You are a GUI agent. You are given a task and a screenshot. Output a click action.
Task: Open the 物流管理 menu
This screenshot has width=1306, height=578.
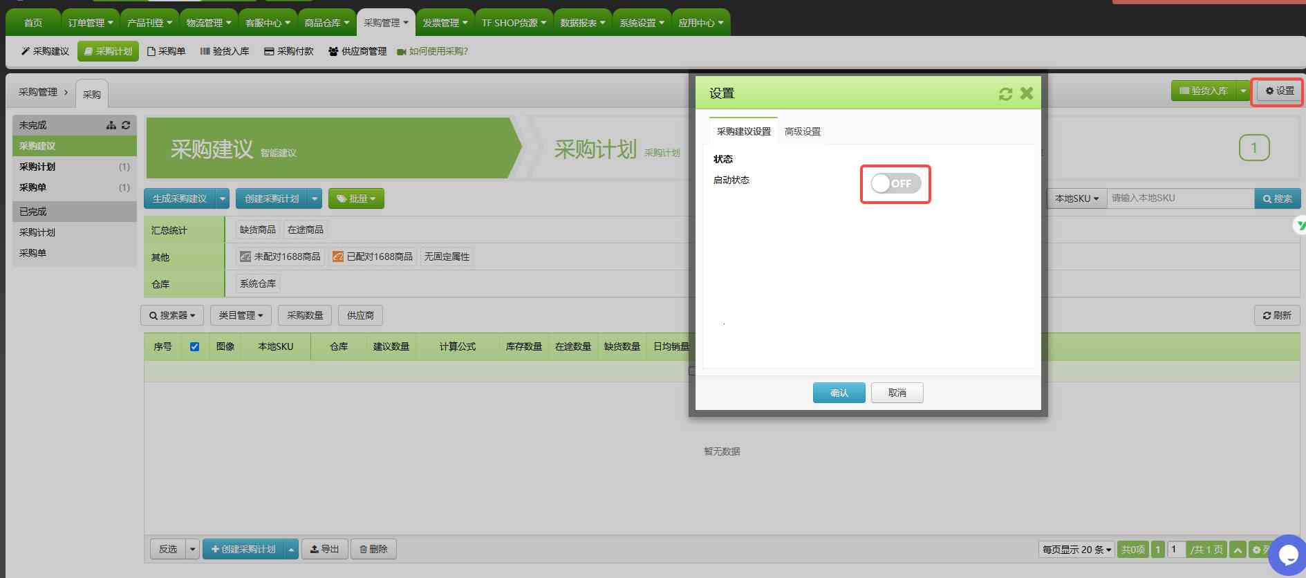tap(209, 23)
